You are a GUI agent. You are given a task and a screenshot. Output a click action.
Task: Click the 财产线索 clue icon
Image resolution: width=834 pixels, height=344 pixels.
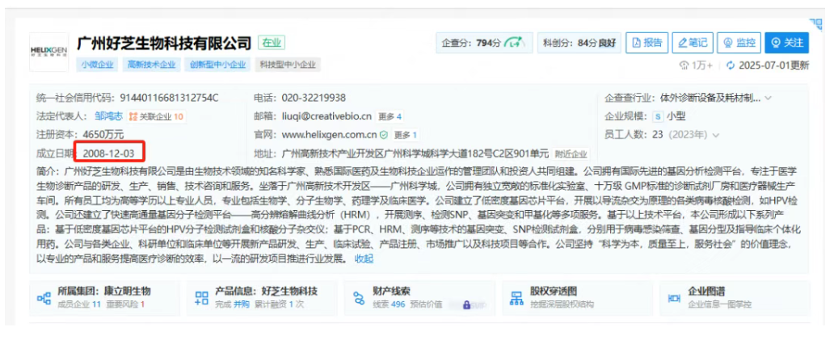[x=359, y=298]
